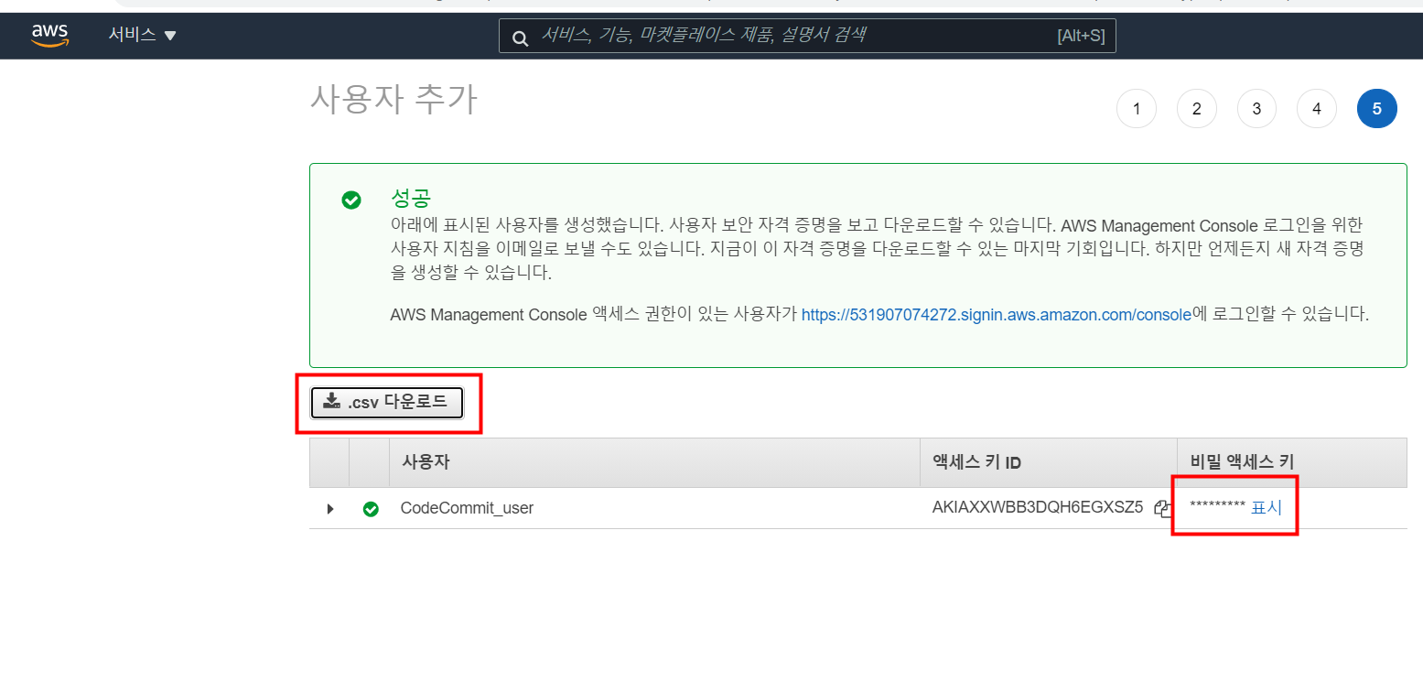Go to wizard step 4
This screenshot has height=682, width=1423.
[1317, 109]
